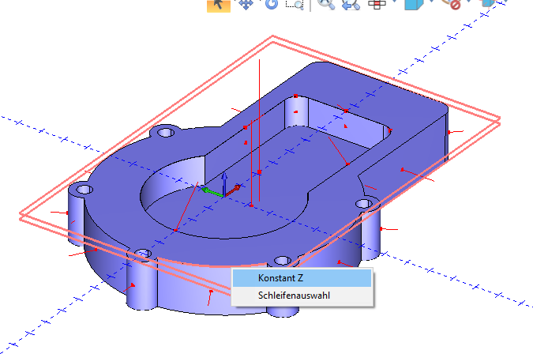
Task: Select the rotate view tool
Action: (272, 4)
